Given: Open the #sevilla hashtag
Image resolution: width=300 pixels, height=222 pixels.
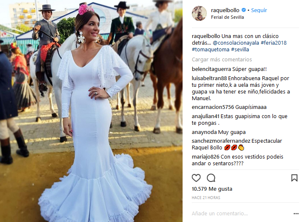Looking at the screenshot, I should (240, 50).
